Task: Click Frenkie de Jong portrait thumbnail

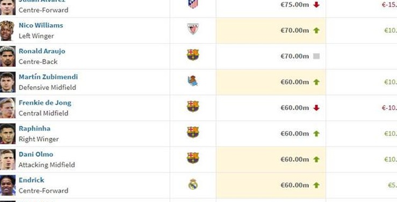Action: 8,108
